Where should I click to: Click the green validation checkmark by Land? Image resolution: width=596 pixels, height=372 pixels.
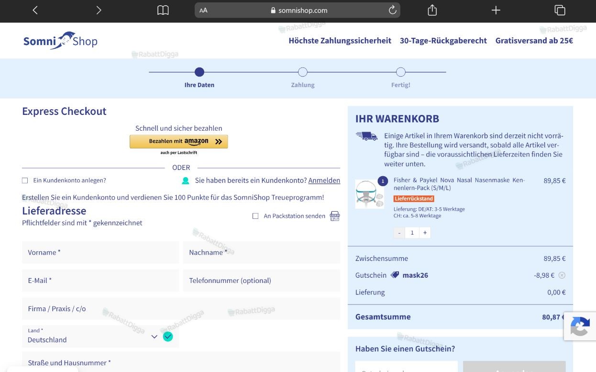click(167, 337)
